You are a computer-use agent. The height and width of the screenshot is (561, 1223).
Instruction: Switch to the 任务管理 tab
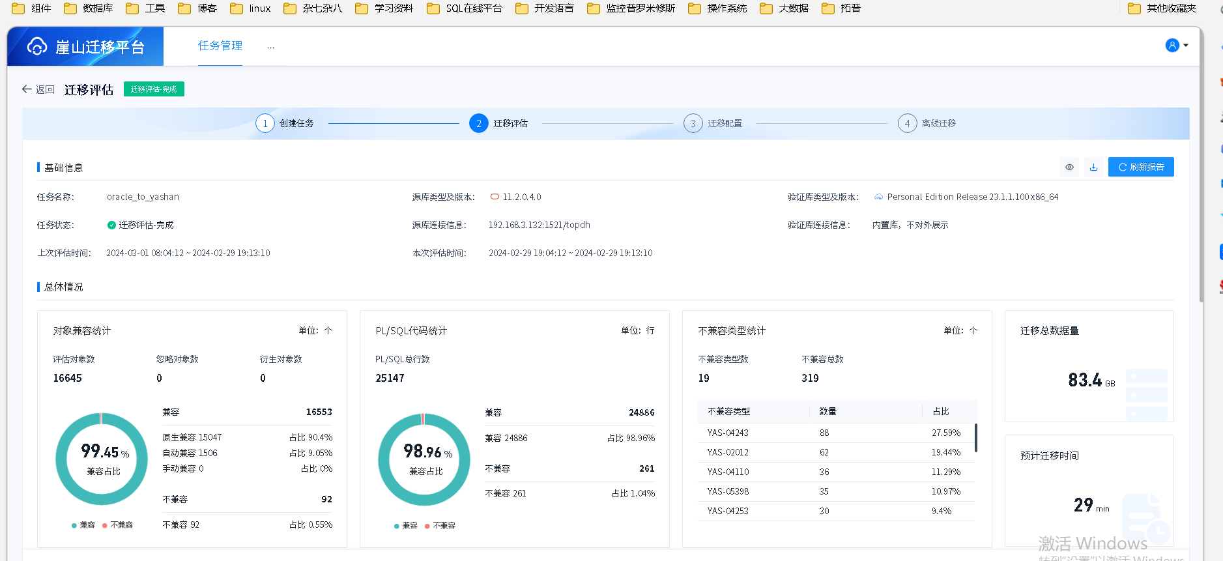click(220, 46)
